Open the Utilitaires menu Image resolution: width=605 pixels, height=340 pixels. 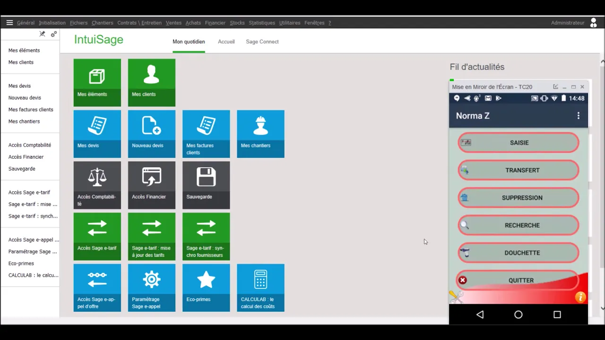[290, 23]
